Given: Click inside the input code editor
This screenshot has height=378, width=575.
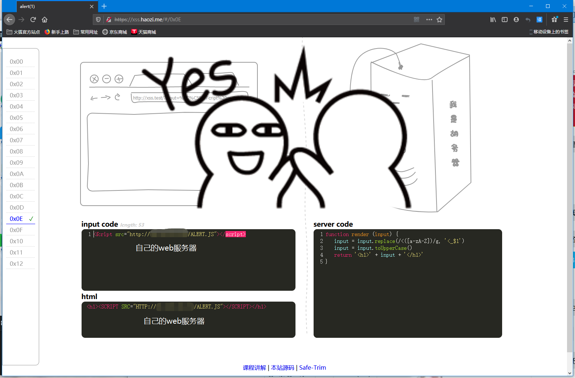Looking at the screenshot, I should pos(189,260).
